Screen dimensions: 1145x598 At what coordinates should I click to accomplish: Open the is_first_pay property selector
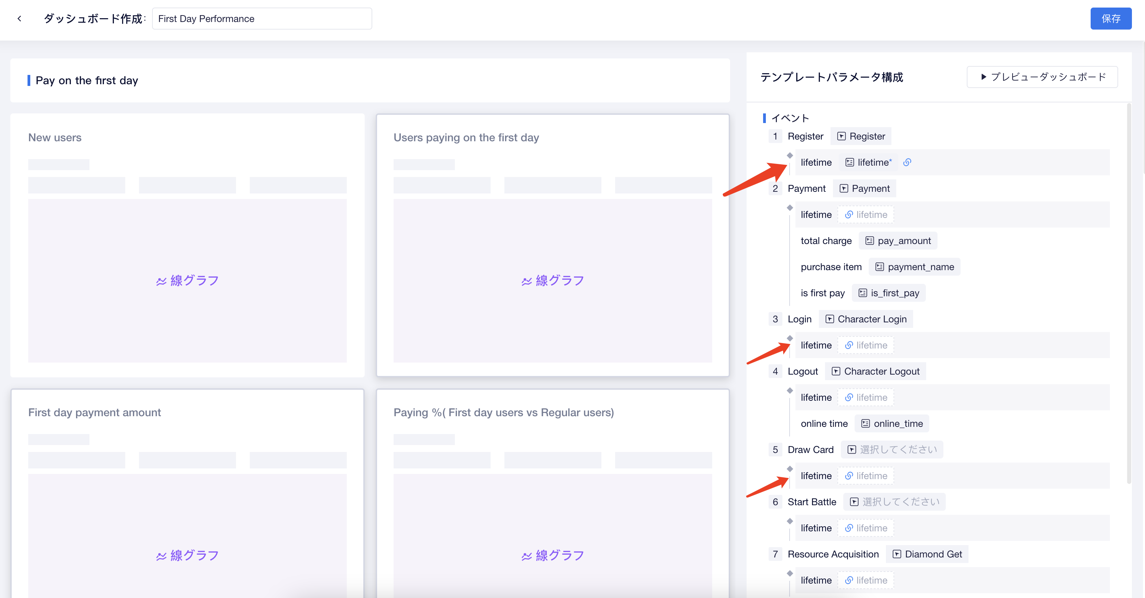(889, 294)
